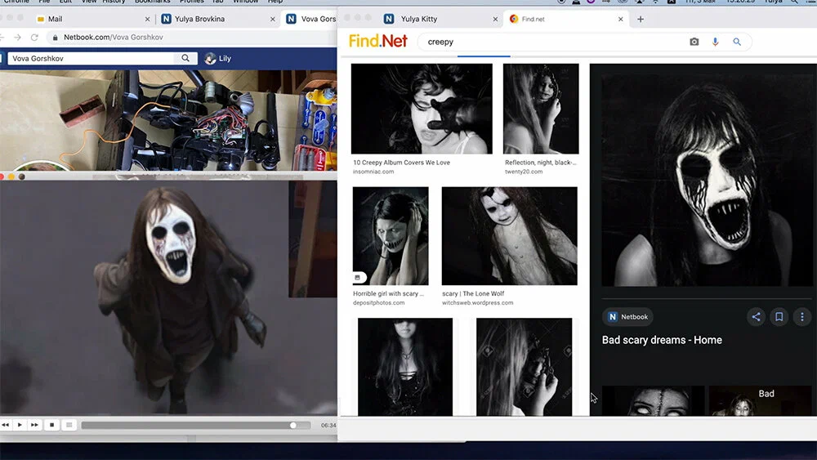This screenshot has width=817, height=460.
Task: Bookmark the Bad scary dreams image
Action: pyautogui.click(x=779, y=316)
